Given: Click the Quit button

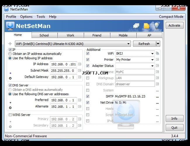Looking at the screenshot, I should [x=175, y=128].
